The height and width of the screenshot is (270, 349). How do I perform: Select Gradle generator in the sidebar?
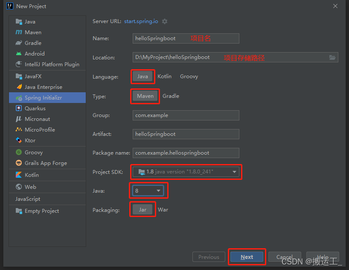click(47, 43)
